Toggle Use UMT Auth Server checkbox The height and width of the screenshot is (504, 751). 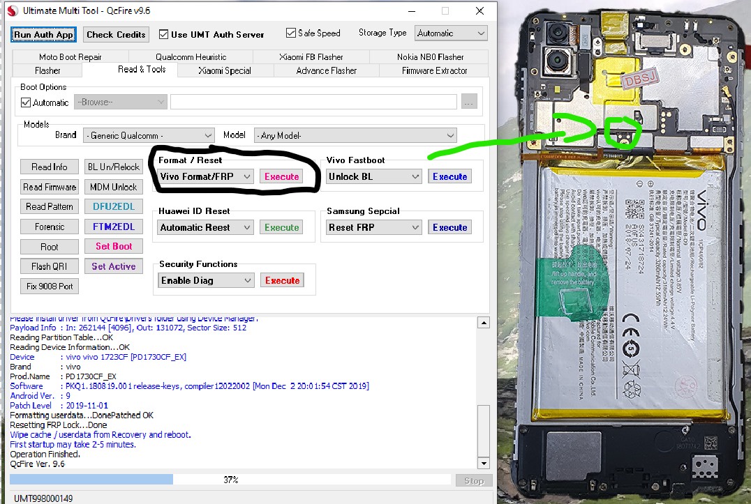[163, 34]
